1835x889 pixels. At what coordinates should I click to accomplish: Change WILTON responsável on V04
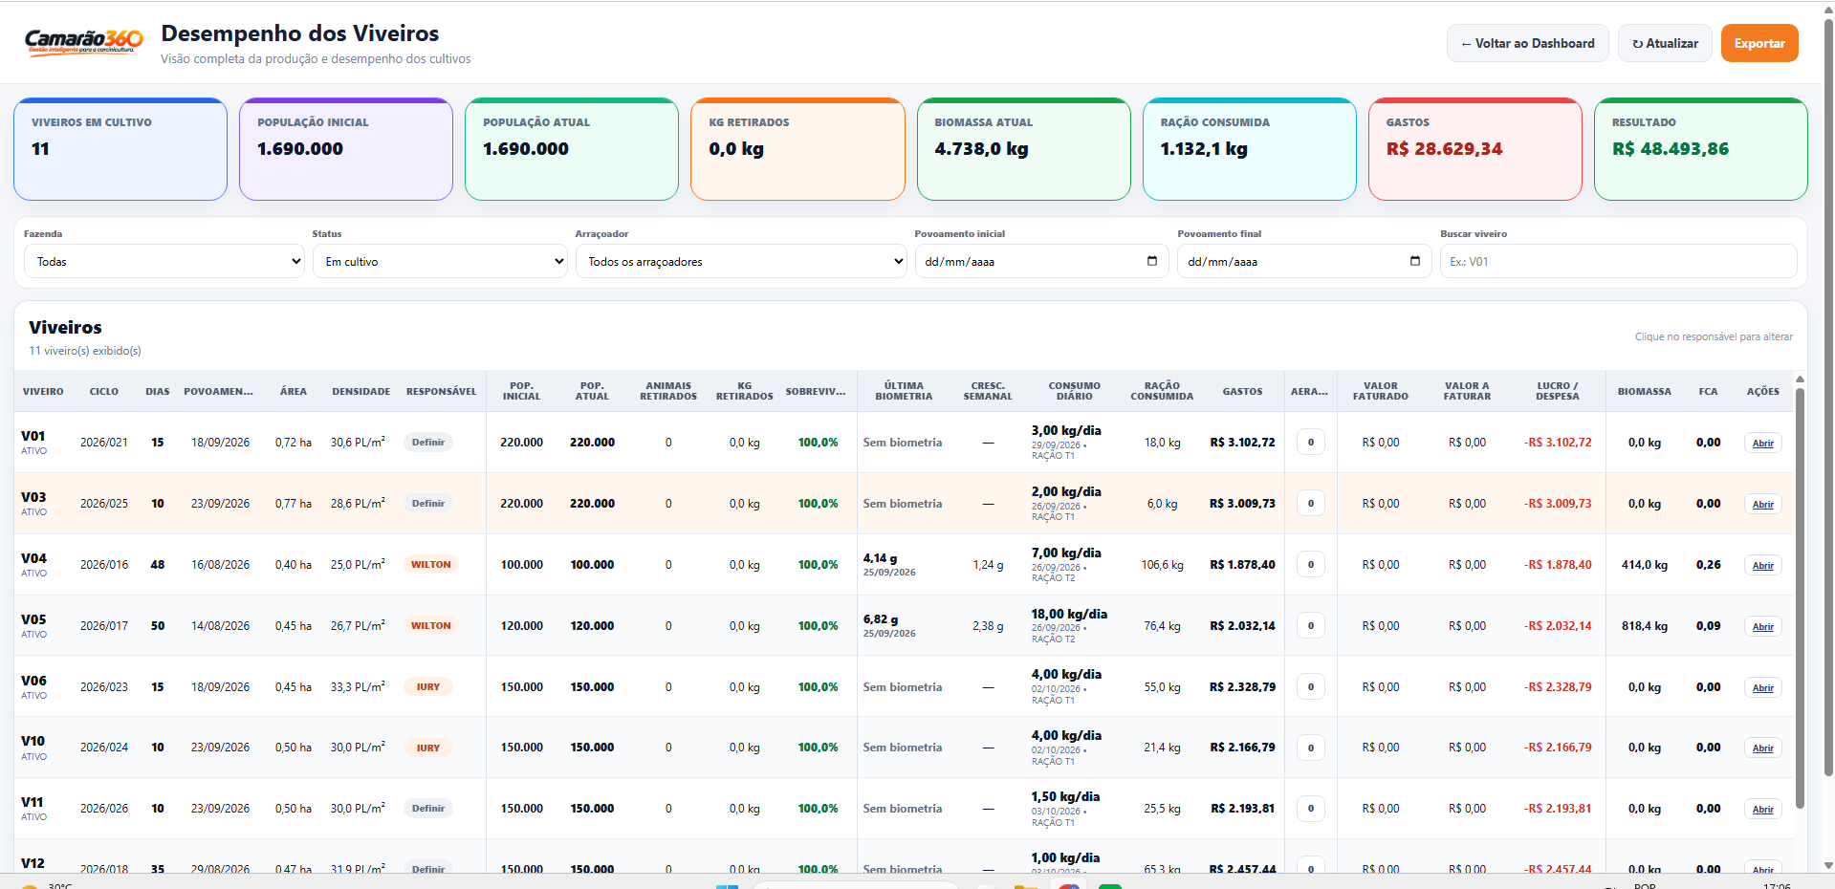coord(430,565)
